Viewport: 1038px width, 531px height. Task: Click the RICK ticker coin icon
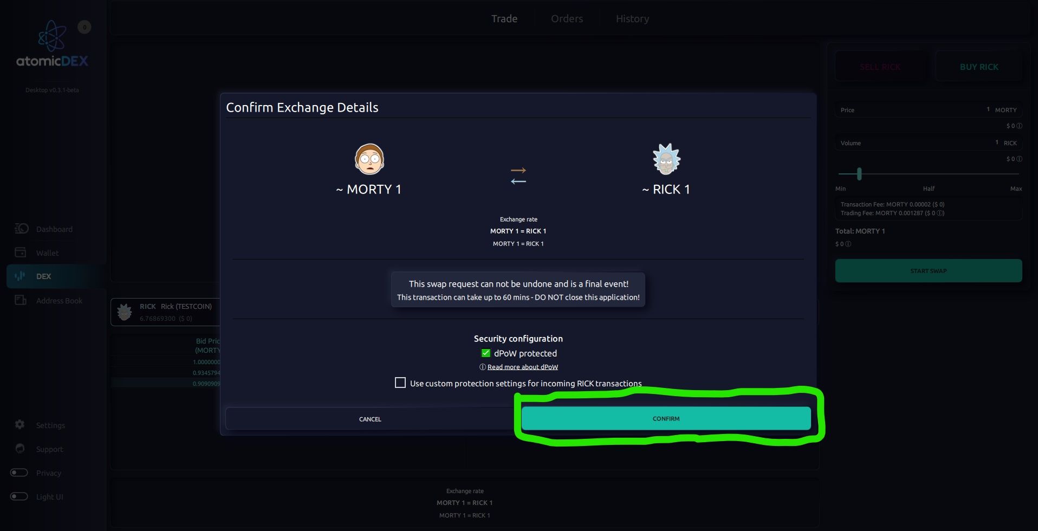coord(125,312)
